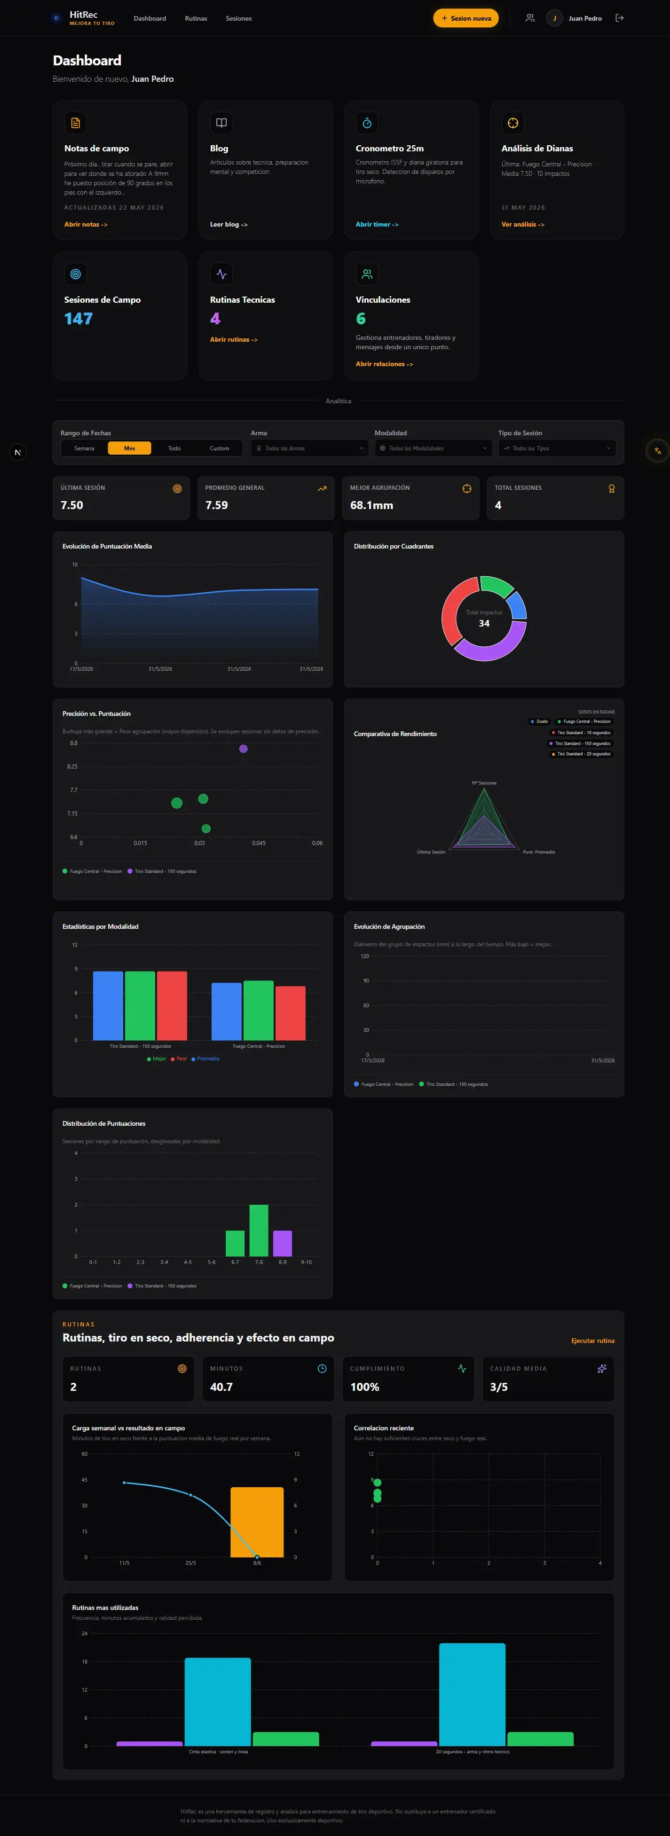Go to Dashboard nav item
Image resolution: width=670 pixels, height=1836 pixels.
pos(150,18)
